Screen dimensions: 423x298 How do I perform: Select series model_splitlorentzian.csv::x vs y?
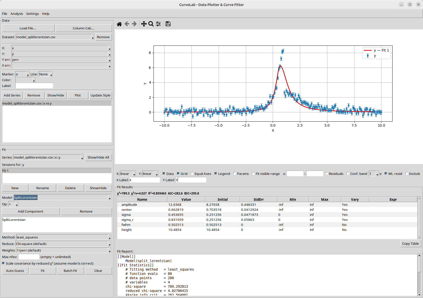click(x=57, y=103)
